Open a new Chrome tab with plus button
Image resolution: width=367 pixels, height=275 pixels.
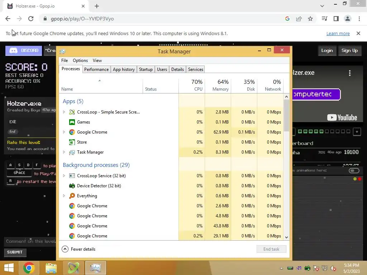(x=97, y=6)
